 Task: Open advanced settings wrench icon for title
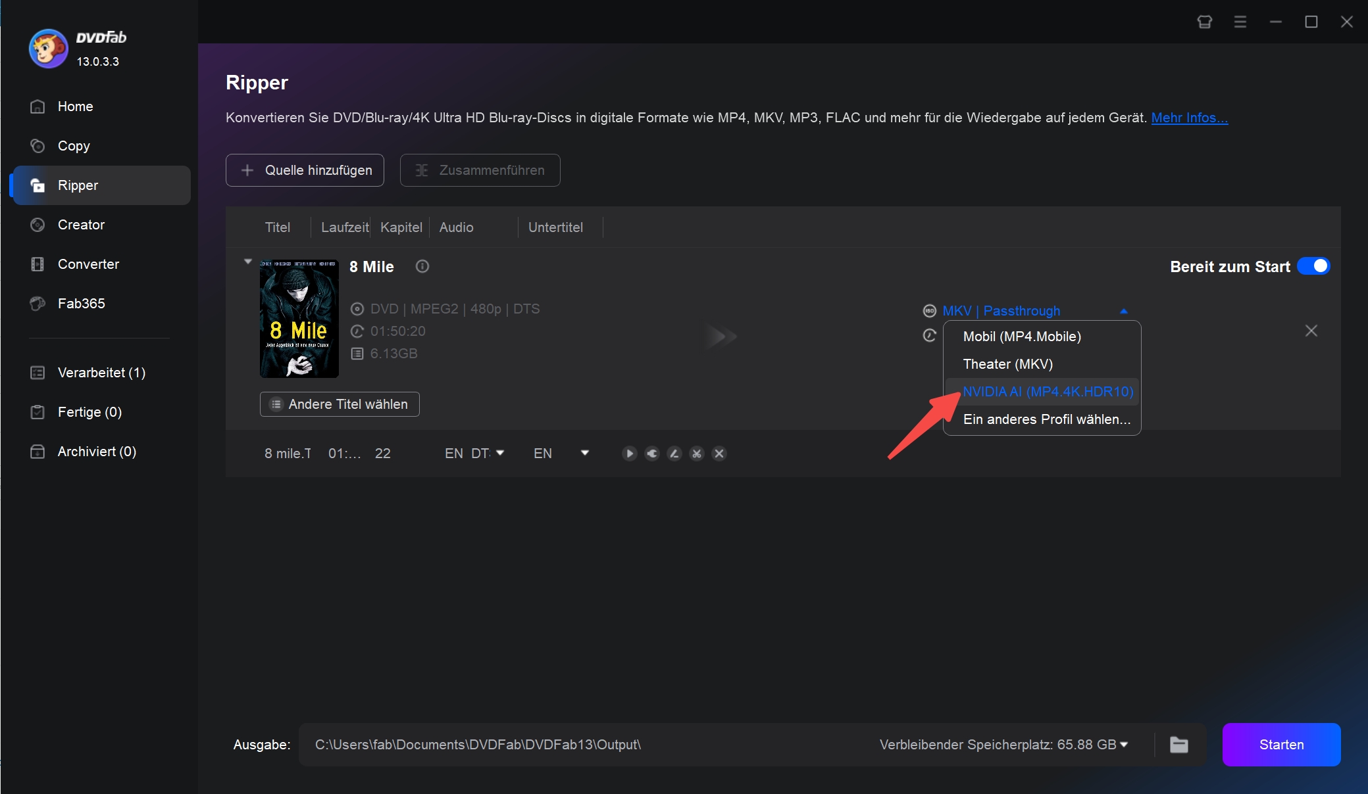652,454
